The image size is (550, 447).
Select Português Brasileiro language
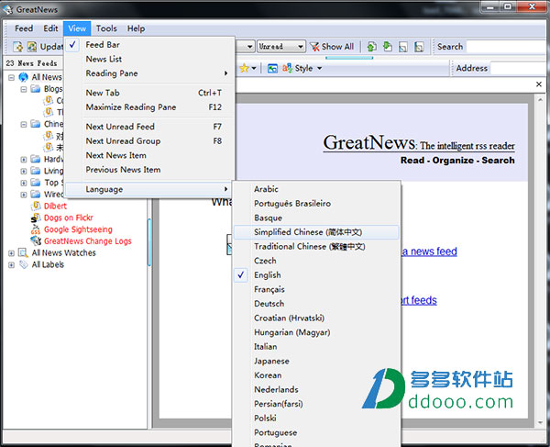(316, 204)
